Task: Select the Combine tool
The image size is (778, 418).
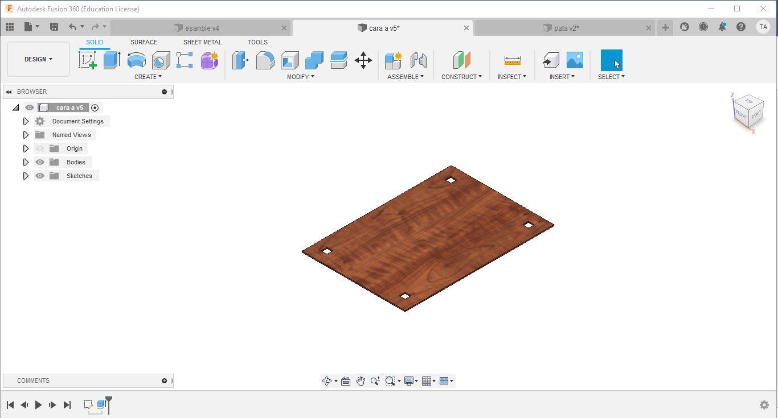Action: (314, 60)
